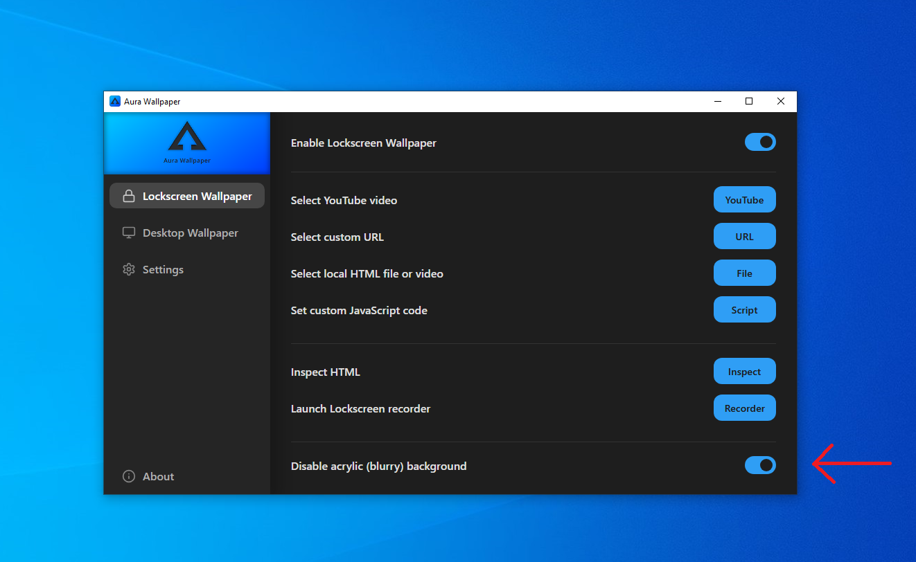Open the About page label
This screenshot has width=916, height=562.
[x=158, y=477]
